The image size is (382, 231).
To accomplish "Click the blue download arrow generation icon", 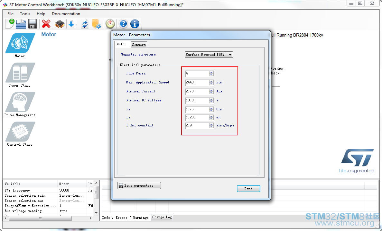I will pyautogui.click(x=72, y=24).
